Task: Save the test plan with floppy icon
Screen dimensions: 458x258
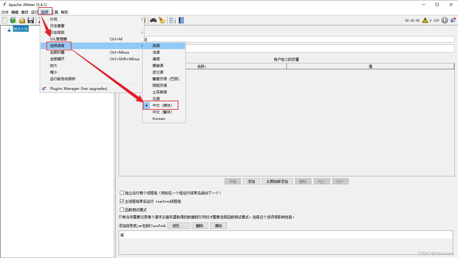Action: [31, 20]
